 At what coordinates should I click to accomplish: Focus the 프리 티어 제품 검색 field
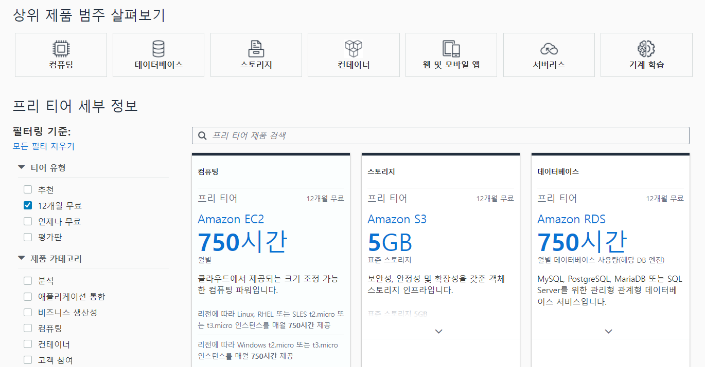pos(440,136)
